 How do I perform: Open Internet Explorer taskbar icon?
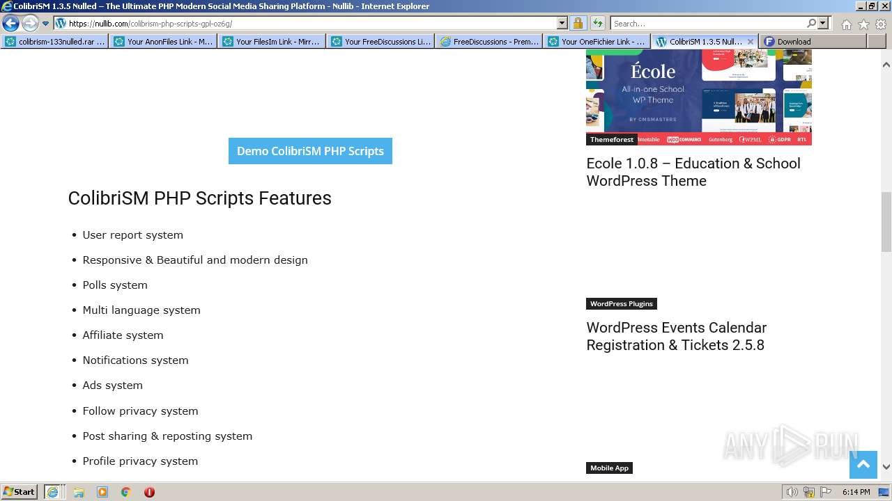pyautogui.click(x=52, y=491)
